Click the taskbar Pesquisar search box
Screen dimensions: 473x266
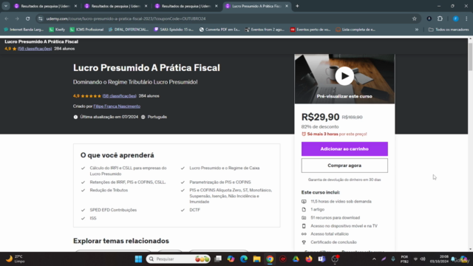[x=178, y=259]
